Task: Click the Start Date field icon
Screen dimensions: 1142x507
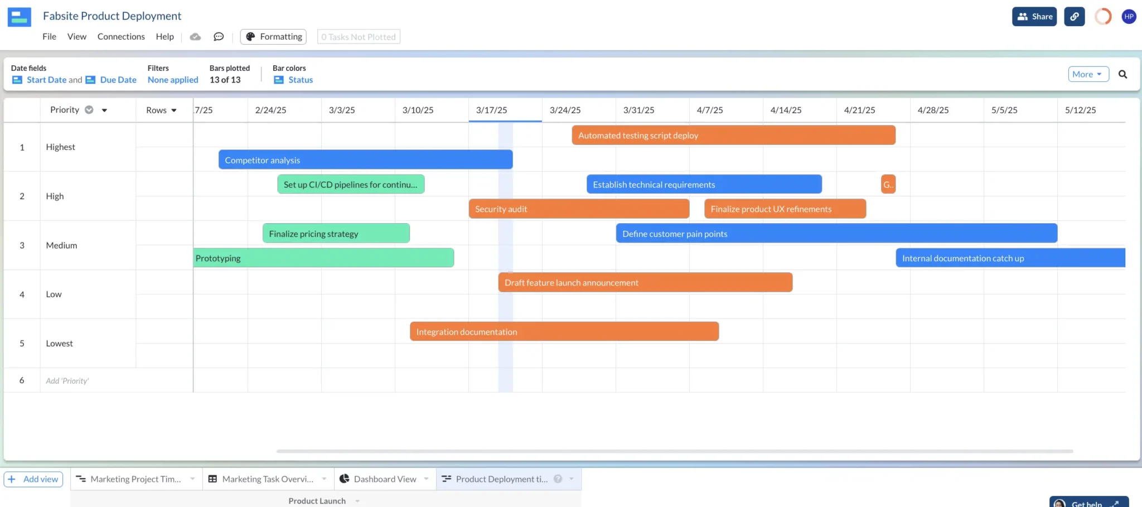Action: point(17,80)
